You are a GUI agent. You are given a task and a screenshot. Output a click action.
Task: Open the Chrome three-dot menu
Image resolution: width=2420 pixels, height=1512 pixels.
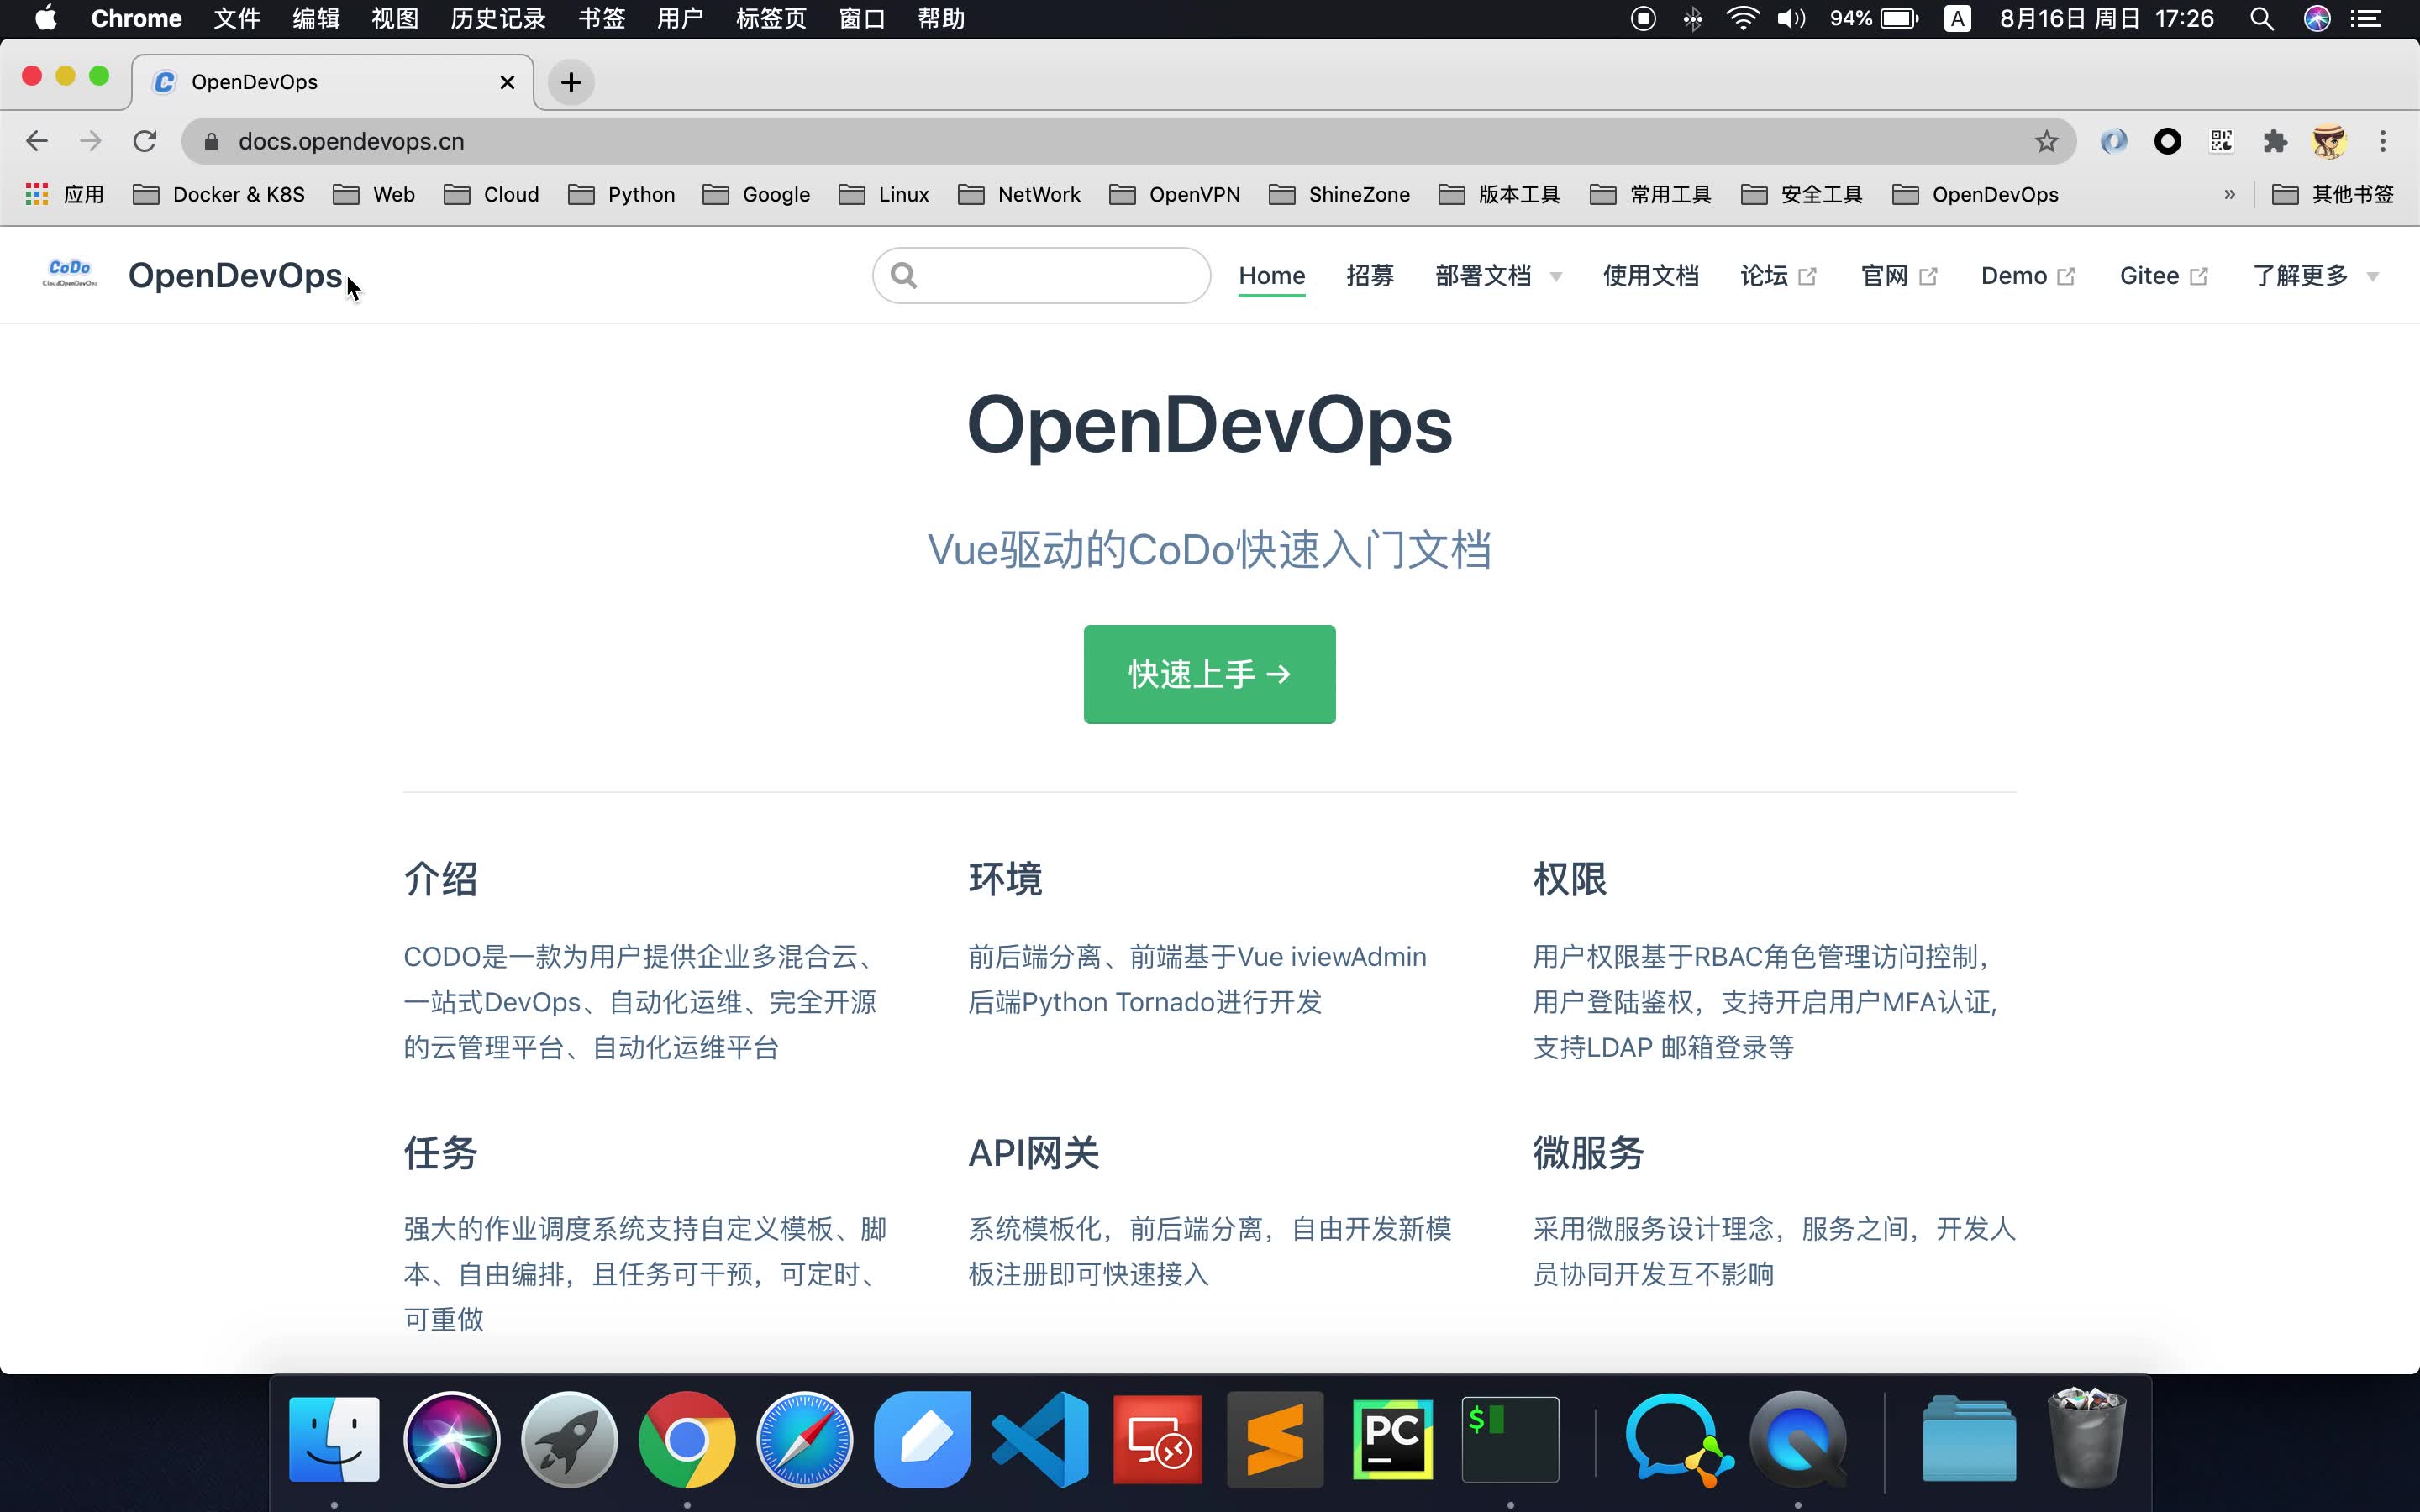pyautogui.click(x=2383, y=141)
